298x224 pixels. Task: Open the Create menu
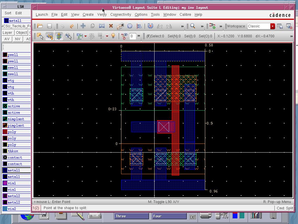pyautogui.click(x=88, y=15)
